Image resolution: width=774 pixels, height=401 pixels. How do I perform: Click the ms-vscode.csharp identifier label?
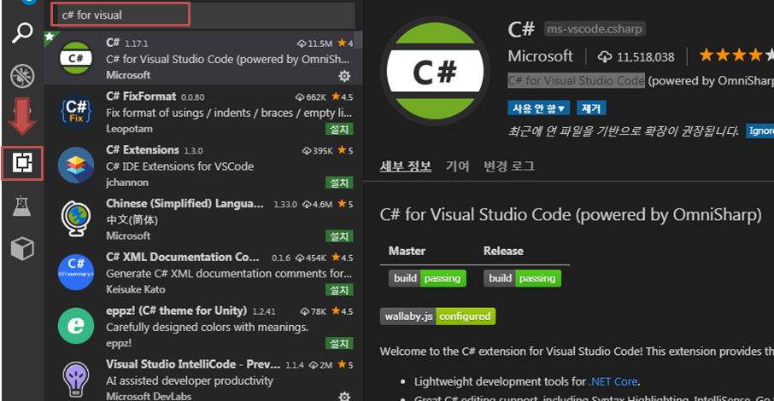coord(595,29)
